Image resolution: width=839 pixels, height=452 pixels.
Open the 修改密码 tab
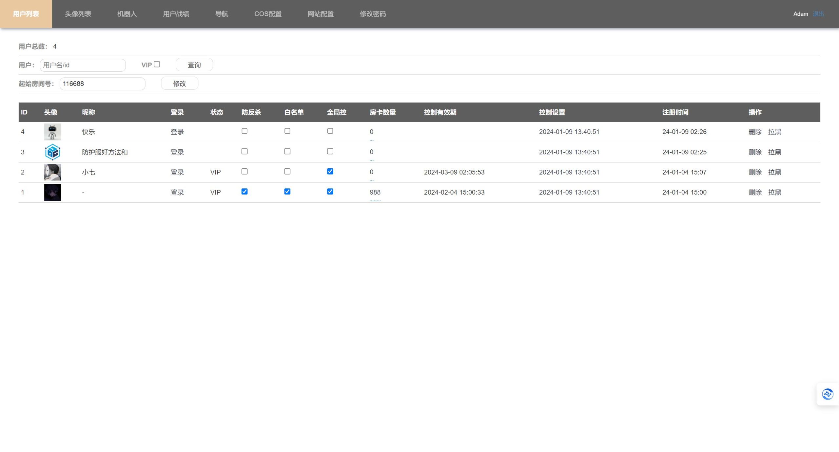click(x=373, y=14)
